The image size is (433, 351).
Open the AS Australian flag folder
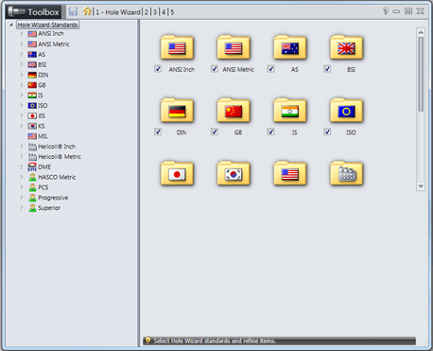click(290, 47)
